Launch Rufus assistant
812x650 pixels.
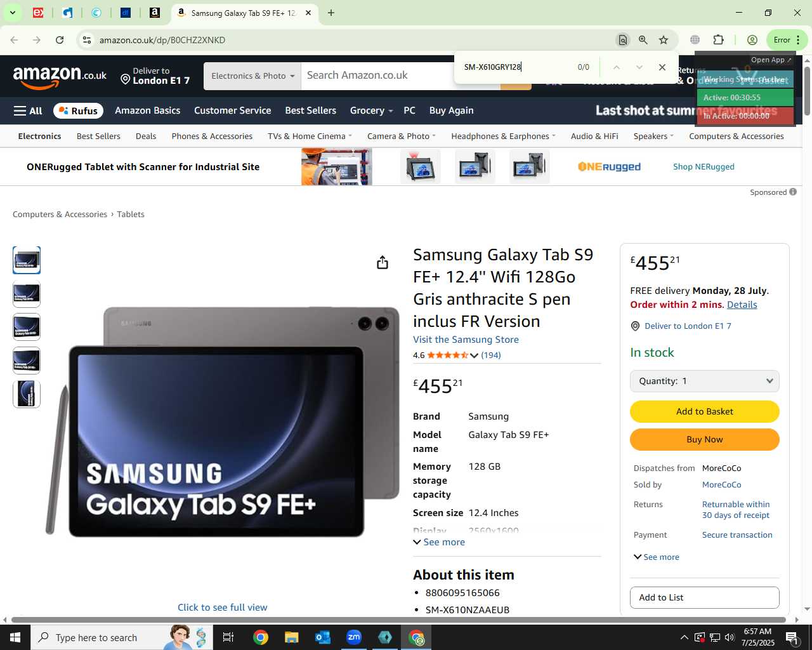79,110
